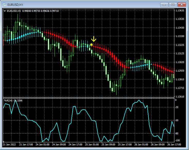
Task: Click the 1.13330 price scale value
Action: pyautogui.click(x=180, y=36)
